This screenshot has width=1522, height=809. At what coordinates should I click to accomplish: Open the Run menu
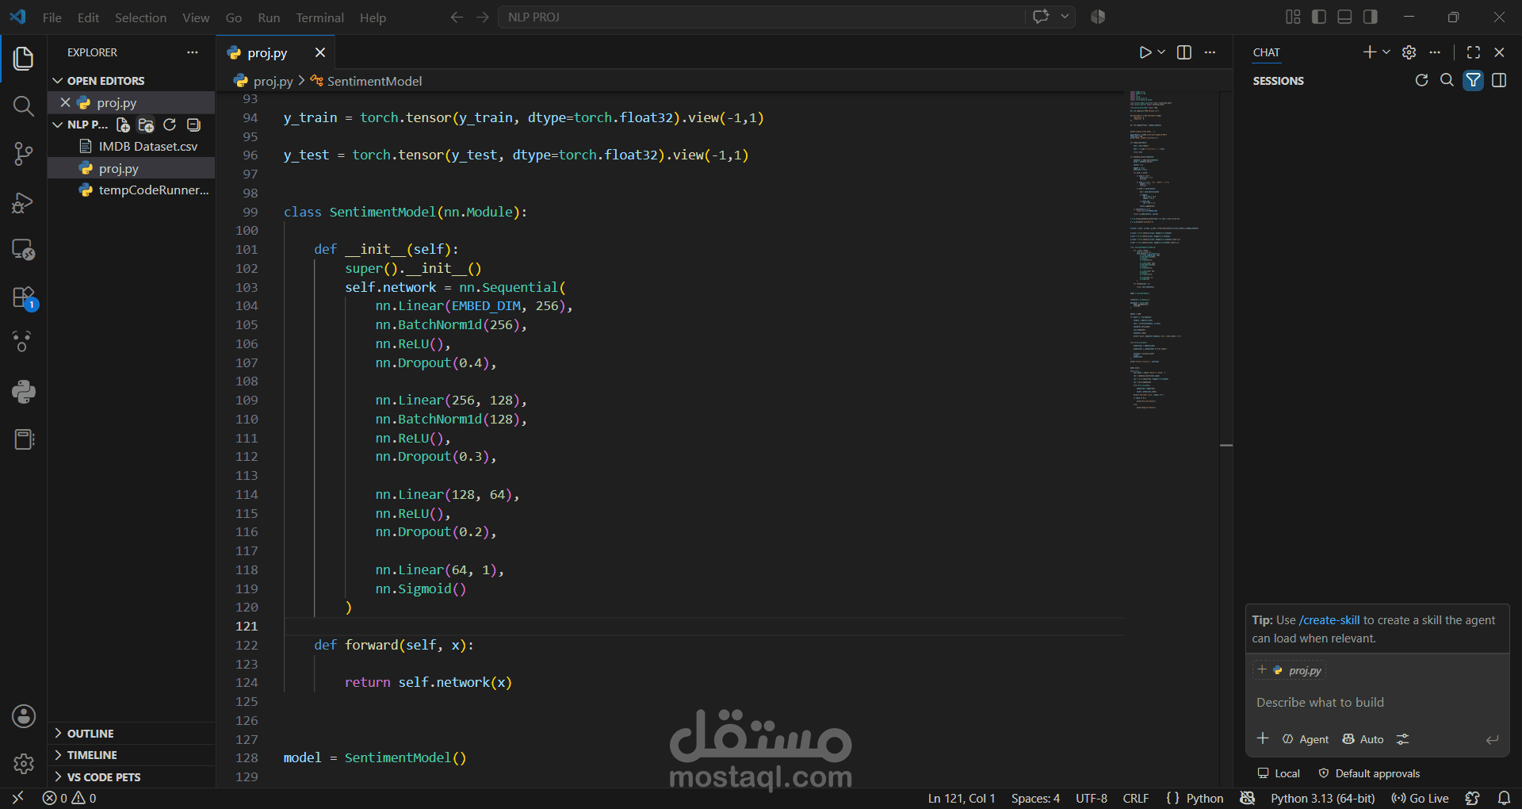(x=269, y=17)
